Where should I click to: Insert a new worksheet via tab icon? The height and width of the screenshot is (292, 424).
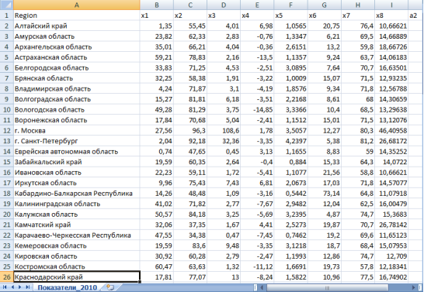(x=110, y=287)
